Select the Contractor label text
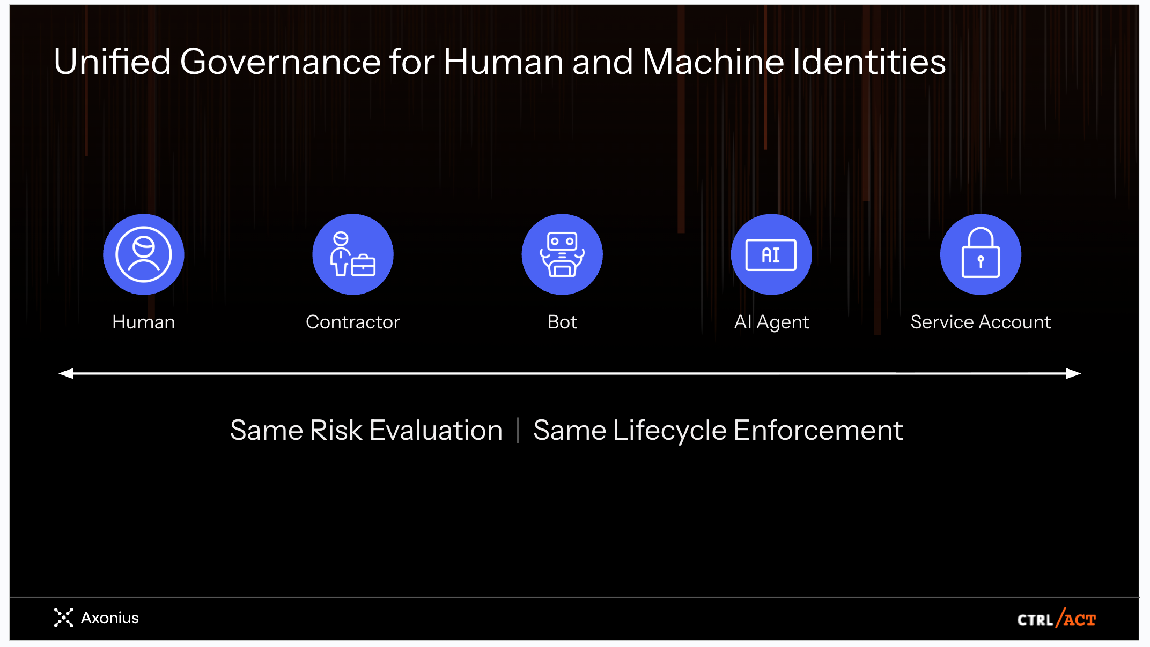This screenshot has height=647, width=1150. pyautogui.click(x=353, y=322)
